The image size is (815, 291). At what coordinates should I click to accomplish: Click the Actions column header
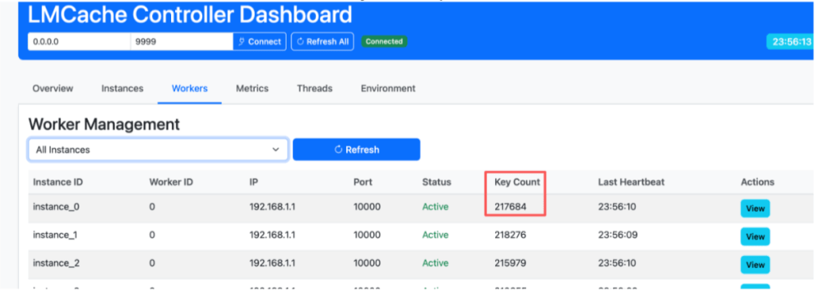[x=758, y=182]
